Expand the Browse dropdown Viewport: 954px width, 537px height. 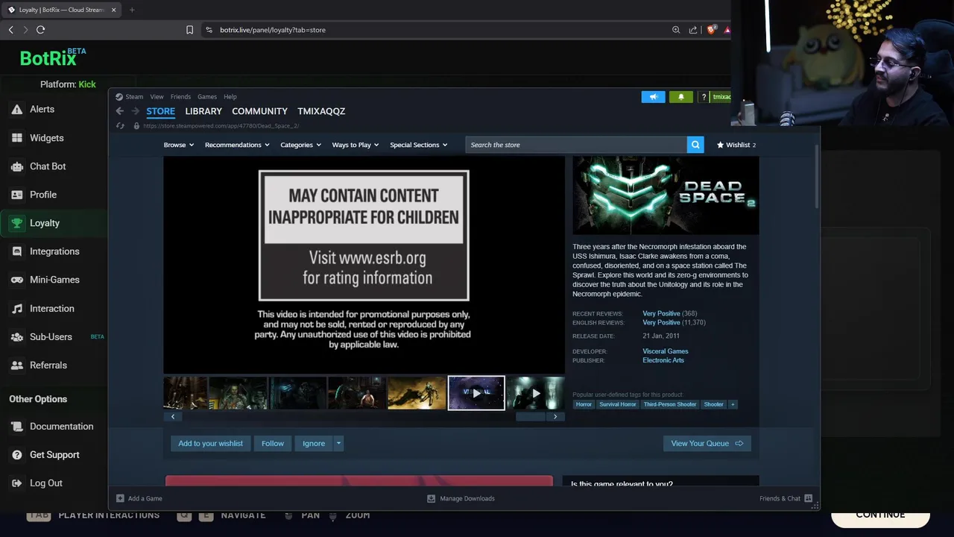click(x=179, y=145)
